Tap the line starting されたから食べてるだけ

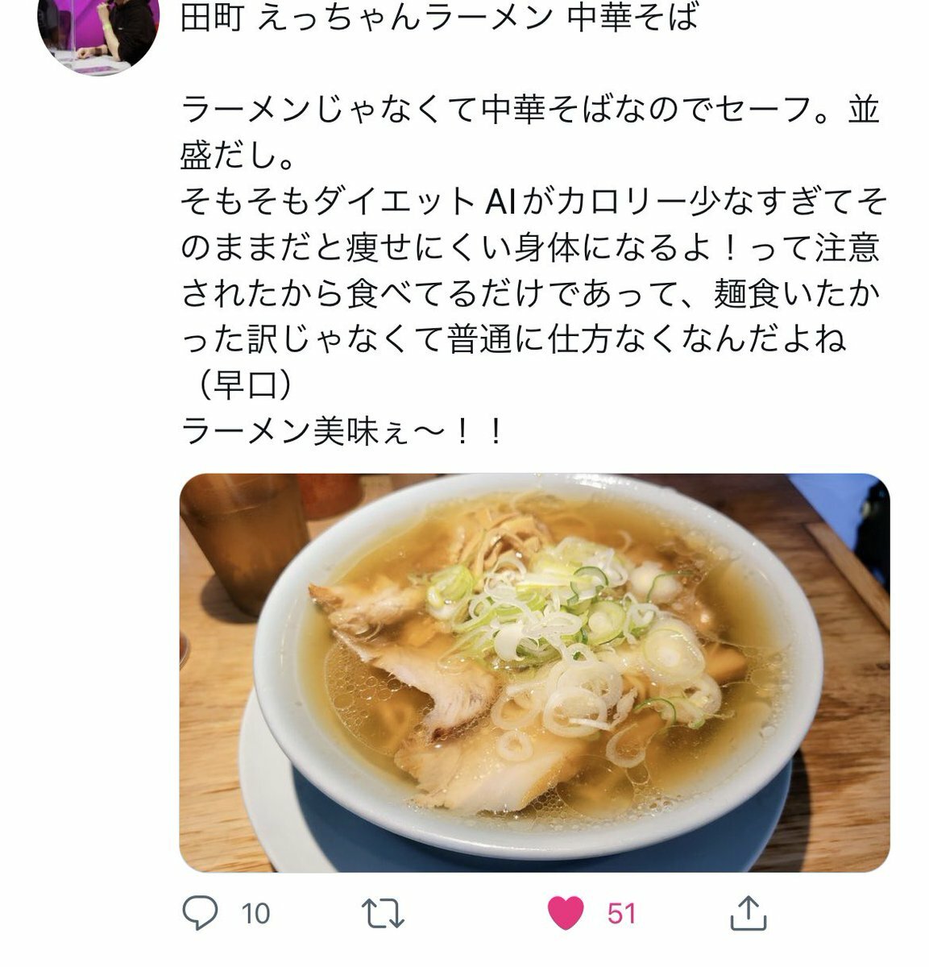(529, 294)
